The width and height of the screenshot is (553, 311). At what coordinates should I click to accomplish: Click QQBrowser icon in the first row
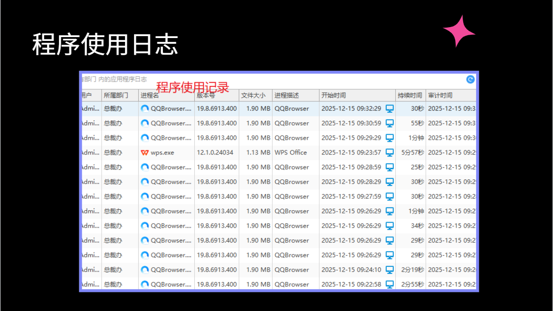coord(144,109)
